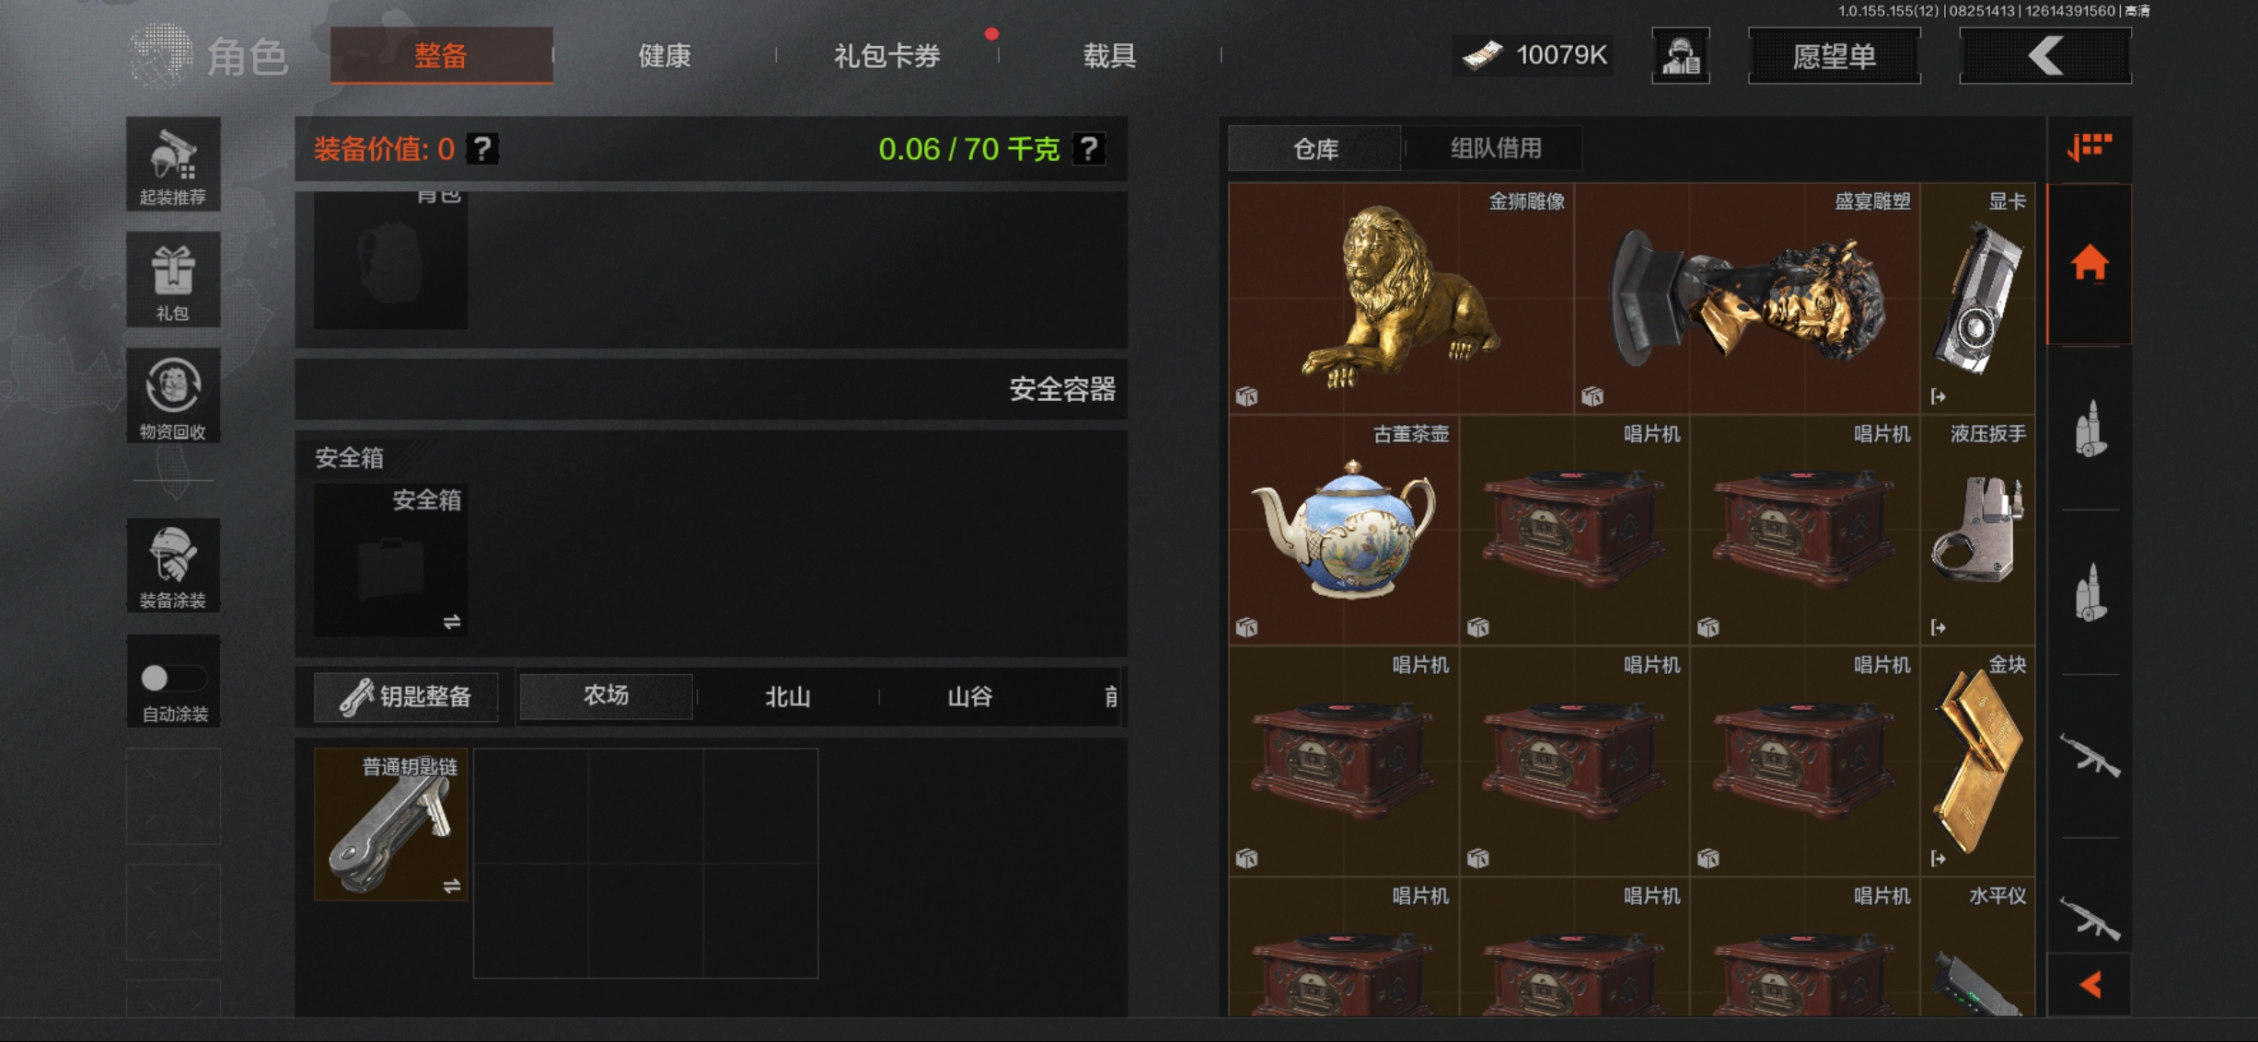Switch to the 健康 tab

[x=665, y=56]
